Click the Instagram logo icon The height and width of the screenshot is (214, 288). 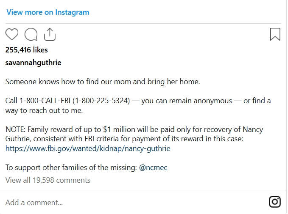coord(275,202)
